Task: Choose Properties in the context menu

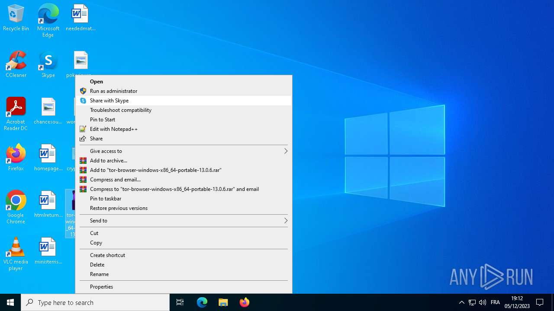Action: tap(184, 287)
